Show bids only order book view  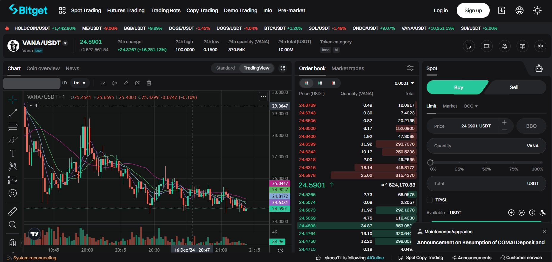pyautogui.click(x=320, y=83)
